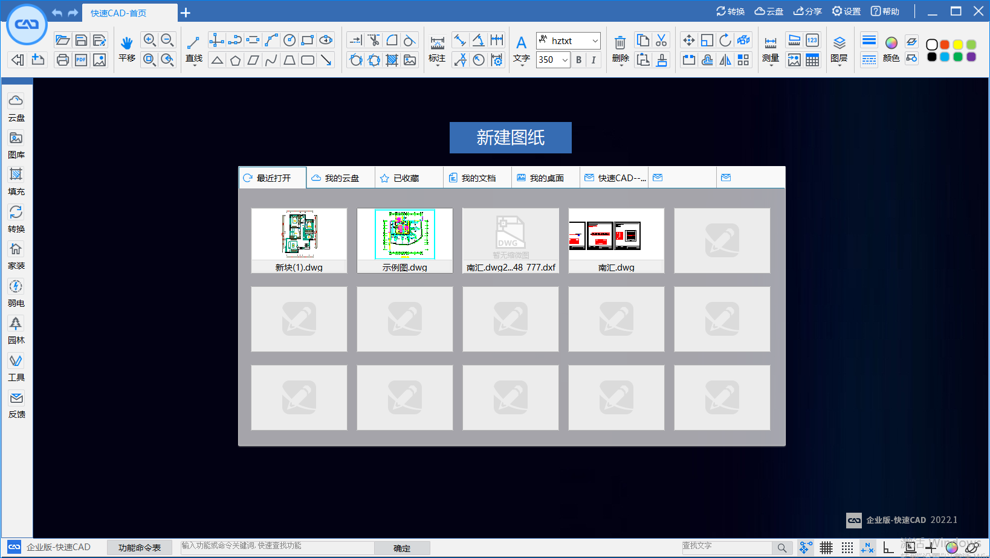Expand the 标注 dimension dropdown arrow
990x558 pixels.
[x=437, y=65]
